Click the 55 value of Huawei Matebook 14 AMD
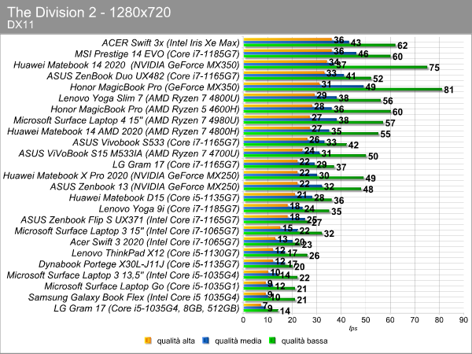The width and height of the screenshot is (472, 354). (385, 135)
